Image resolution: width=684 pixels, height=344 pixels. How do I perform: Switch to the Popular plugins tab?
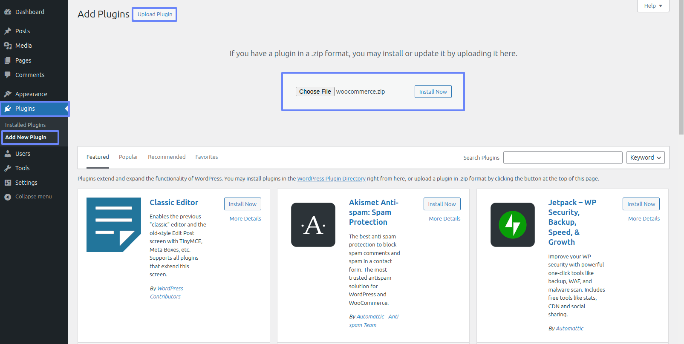tap(128, 157)
